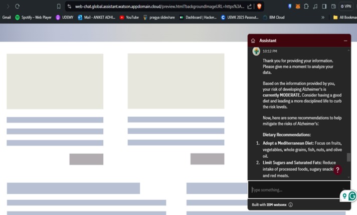Click the right placeholder image card

(x=176, y=81)
